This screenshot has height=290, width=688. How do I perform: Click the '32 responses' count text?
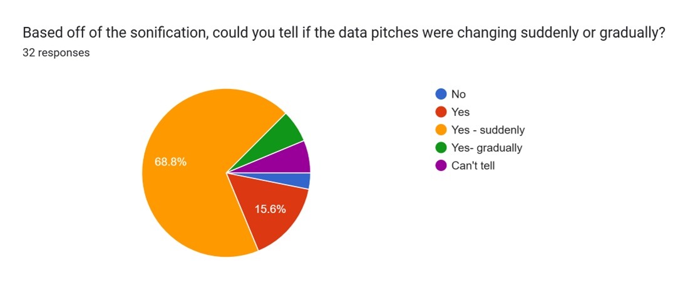point(56,53)
